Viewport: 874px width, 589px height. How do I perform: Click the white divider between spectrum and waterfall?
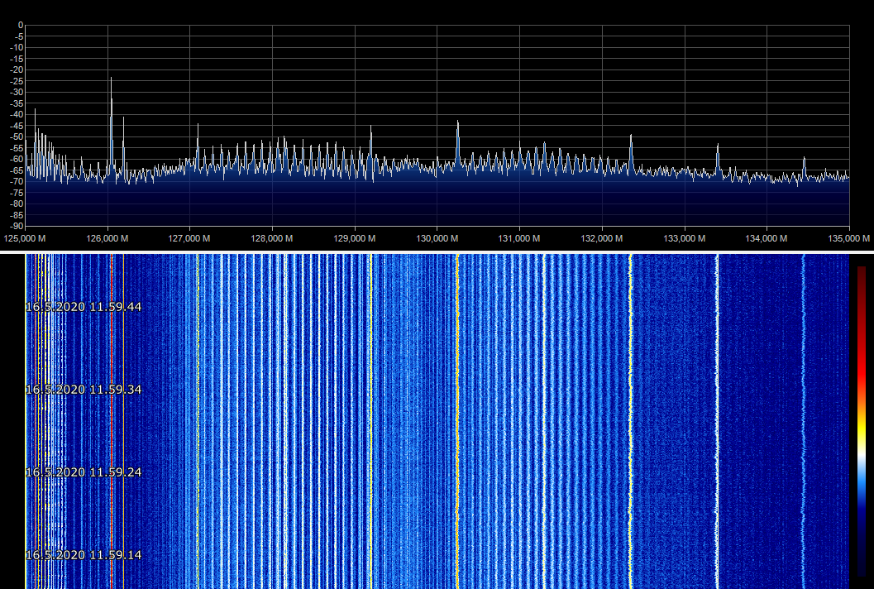437,251
